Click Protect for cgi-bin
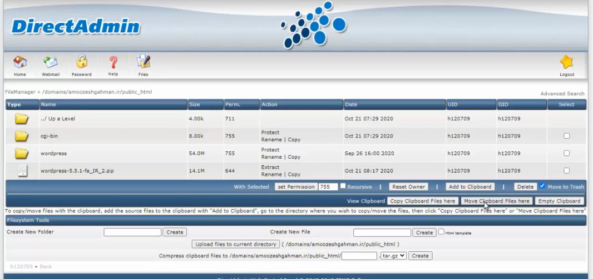The image size is (593, 279). click(x=270, y=133)
